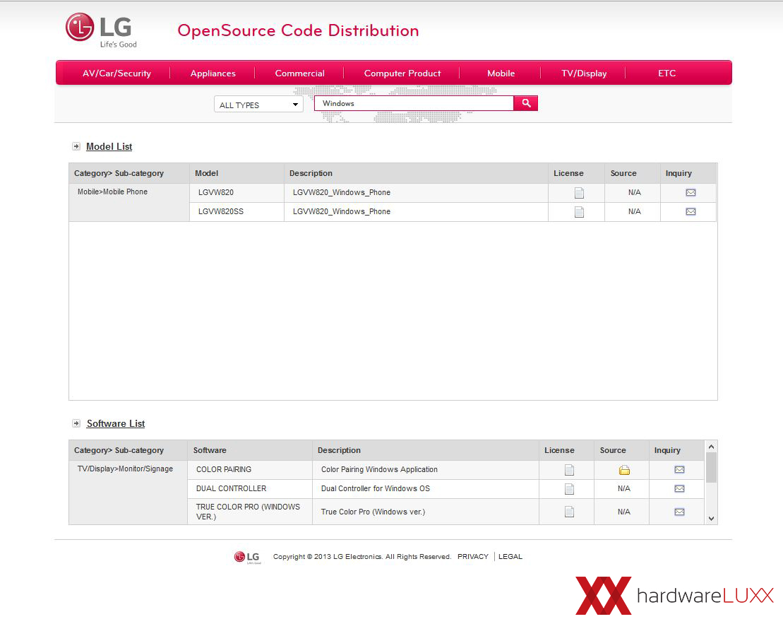The width and height of the screenshot is (783, 624).
Task: Open the Appliances menu
Action: coord(213,73)
